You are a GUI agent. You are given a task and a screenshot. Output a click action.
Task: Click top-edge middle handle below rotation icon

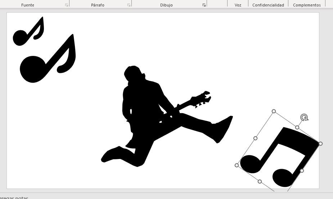(297, 127)
